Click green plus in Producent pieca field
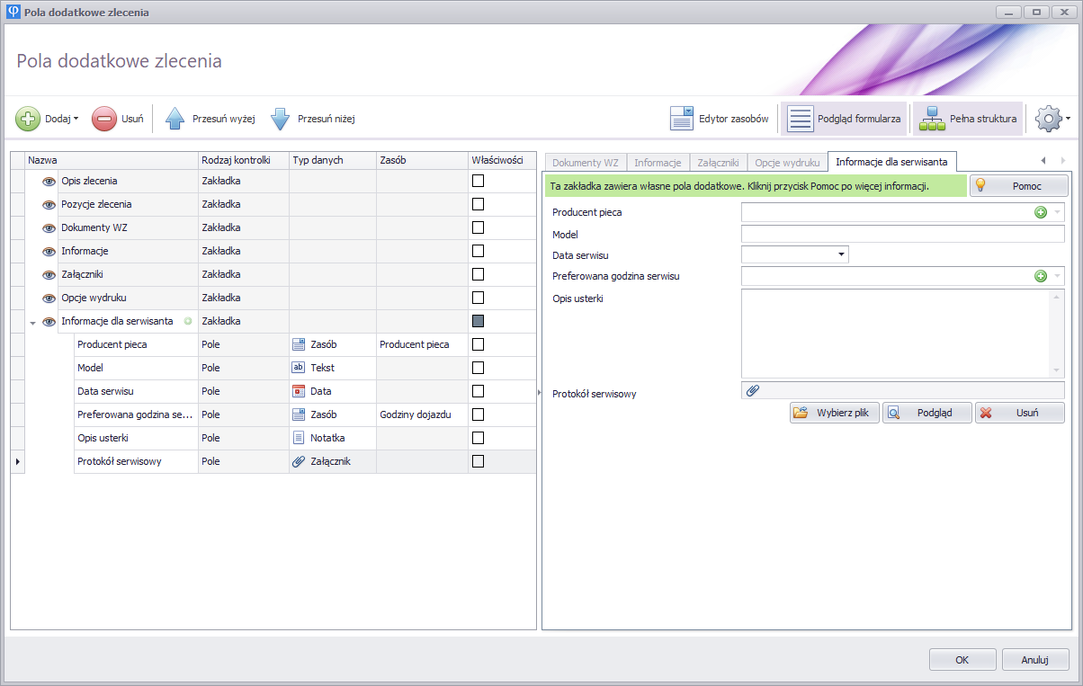 [x=1041, y=212]
